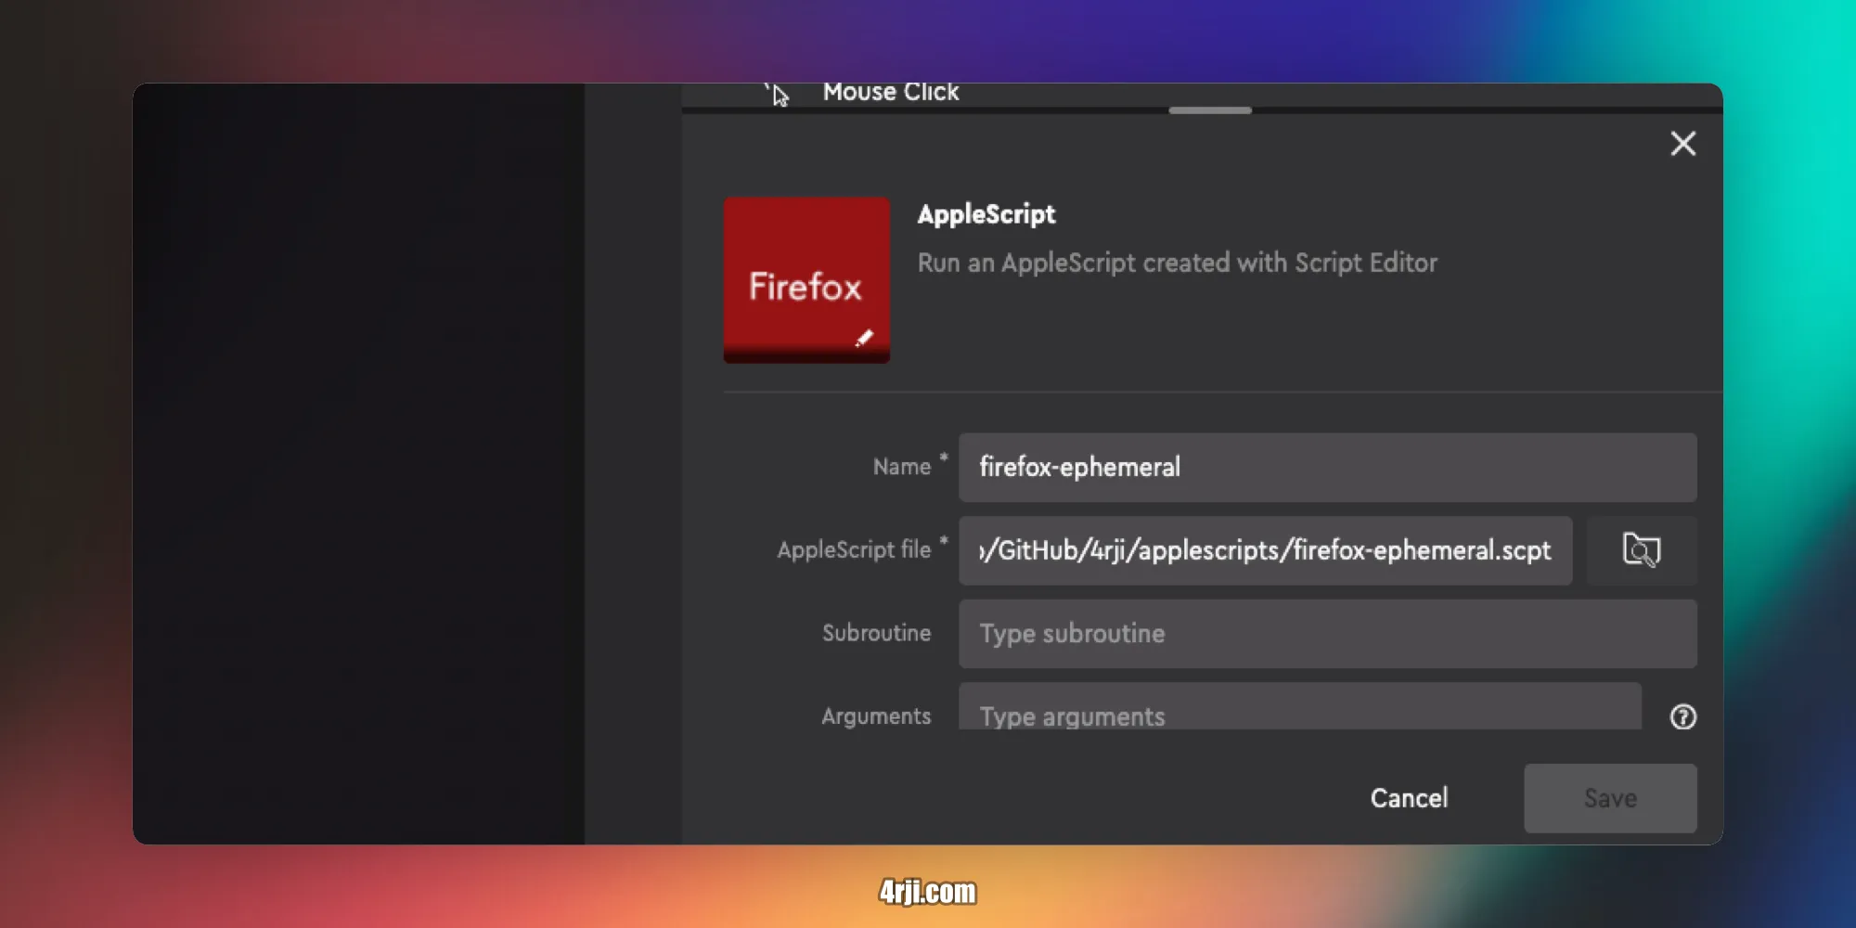Click the 4rji.com watermark text
The width and height of the screenshot is (1856, 928).
coord(927,891)
